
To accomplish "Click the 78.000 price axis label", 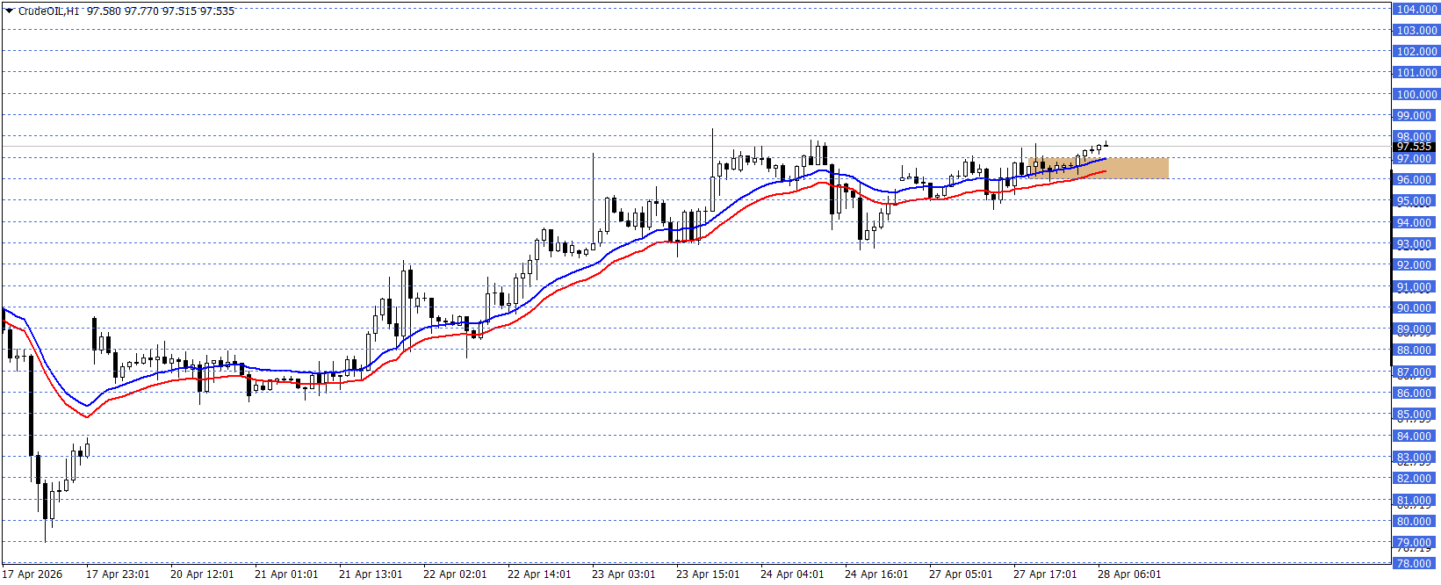I will [x=1415, y=564].
